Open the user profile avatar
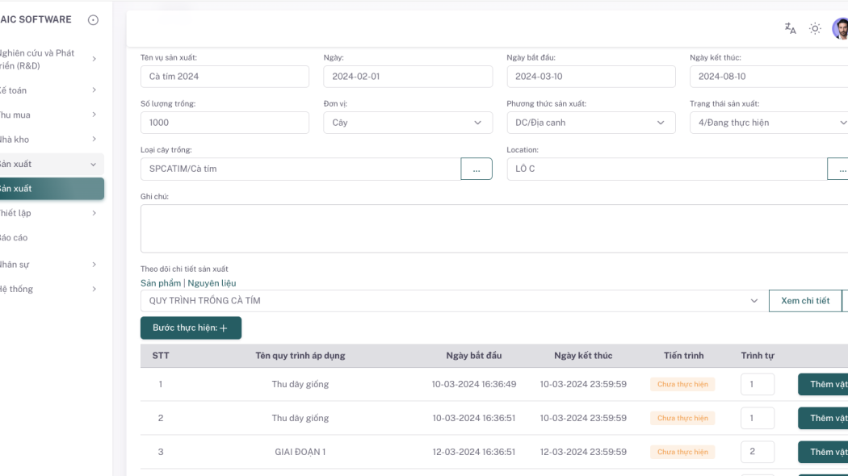 (x=840, y=29)
